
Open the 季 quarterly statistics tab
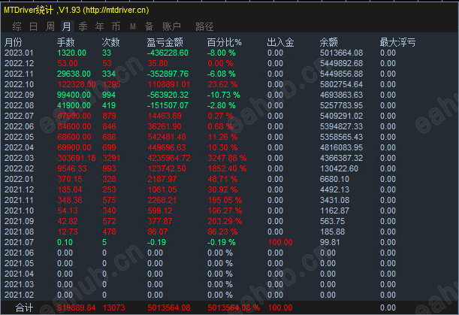coord(83,26)
